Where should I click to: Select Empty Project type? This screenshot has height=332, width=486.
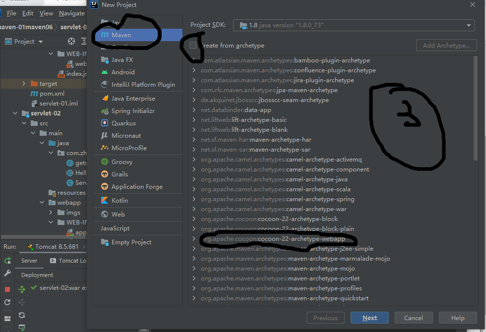(x=138, y=242)
